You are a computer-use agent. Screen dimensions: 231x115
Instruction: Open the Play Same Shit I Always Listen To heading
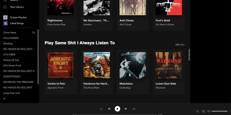[80, 43]
